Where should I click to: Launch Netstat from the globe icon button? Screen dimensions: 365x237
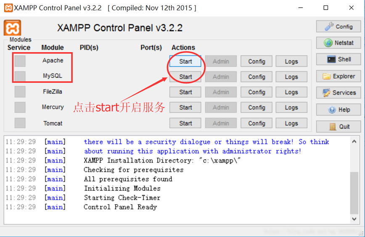pyautogui.click(x=338, y=43)
